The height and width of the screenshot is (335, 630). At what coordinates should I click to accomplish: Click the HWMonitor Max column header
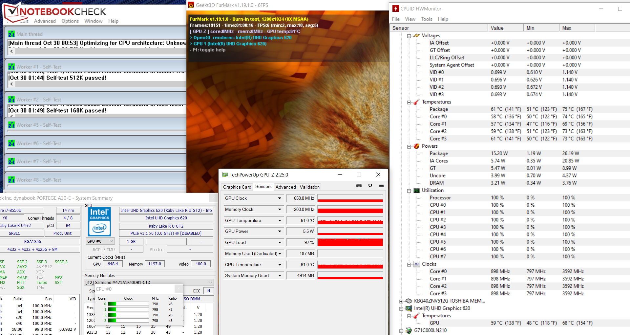pos(577,28)
